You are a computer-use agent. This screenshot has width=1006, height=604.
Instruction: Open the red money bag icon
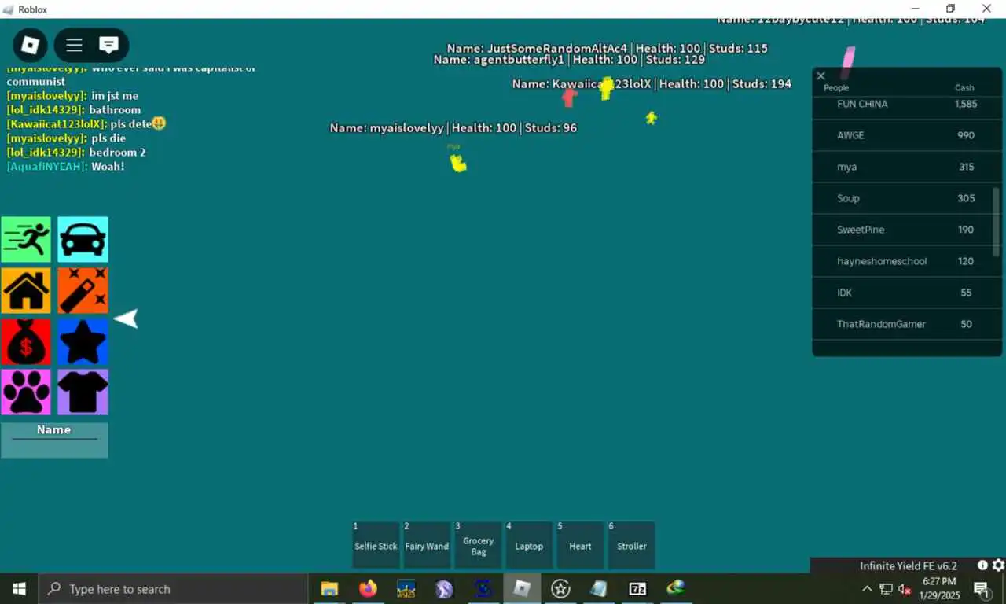pos(26,341)
